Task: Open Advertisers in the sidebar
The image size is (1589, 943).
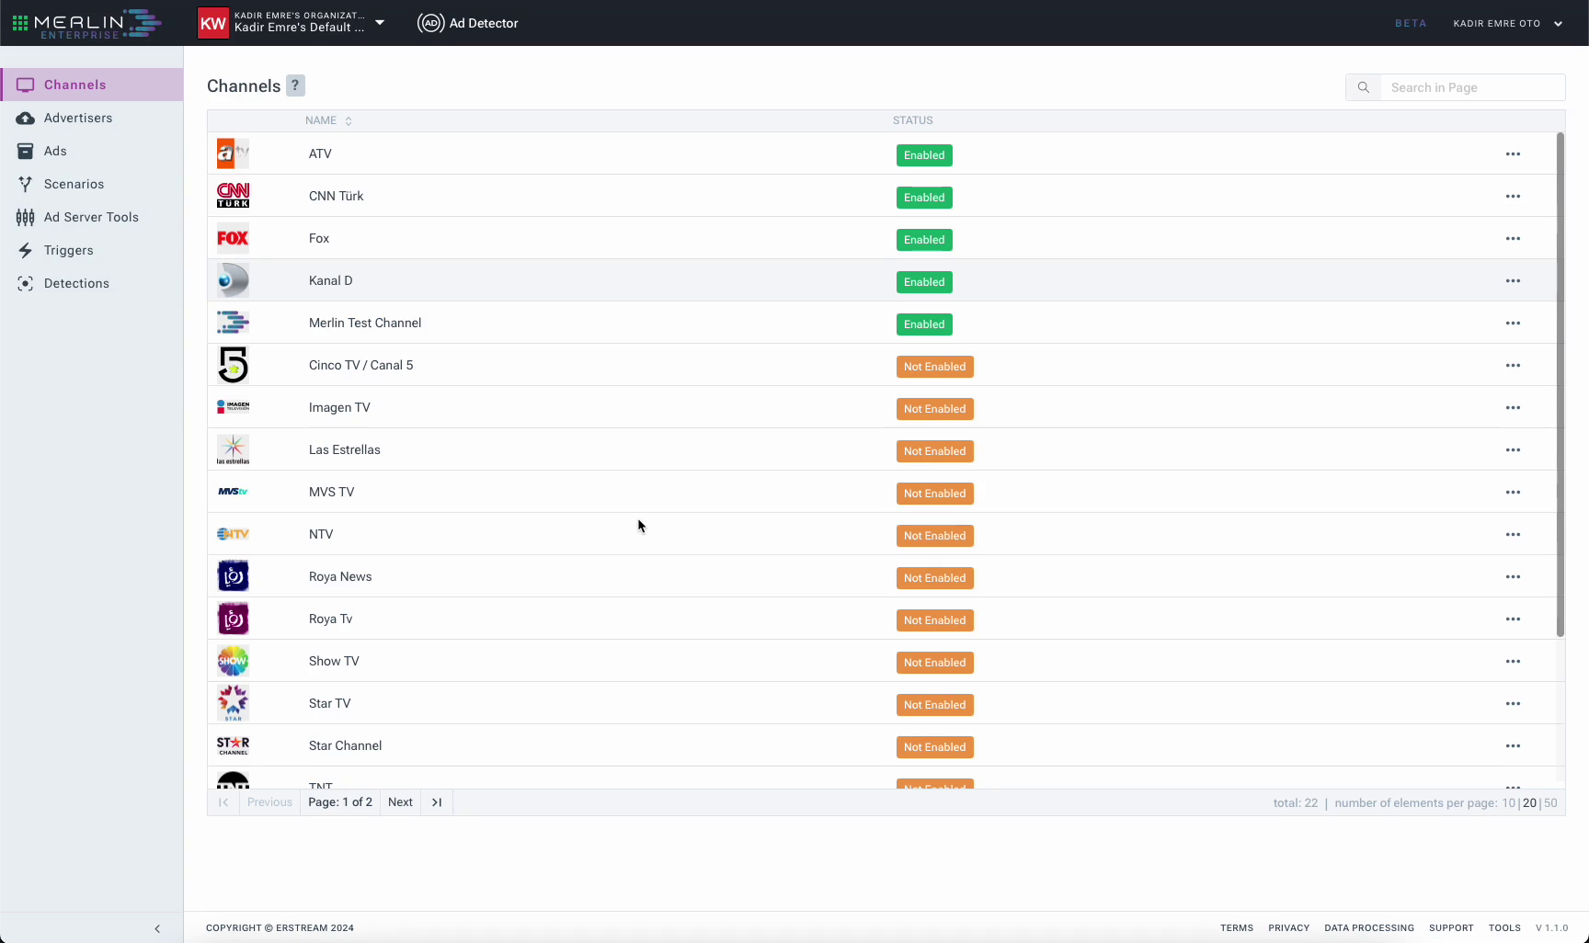Action: pos(92,118)
